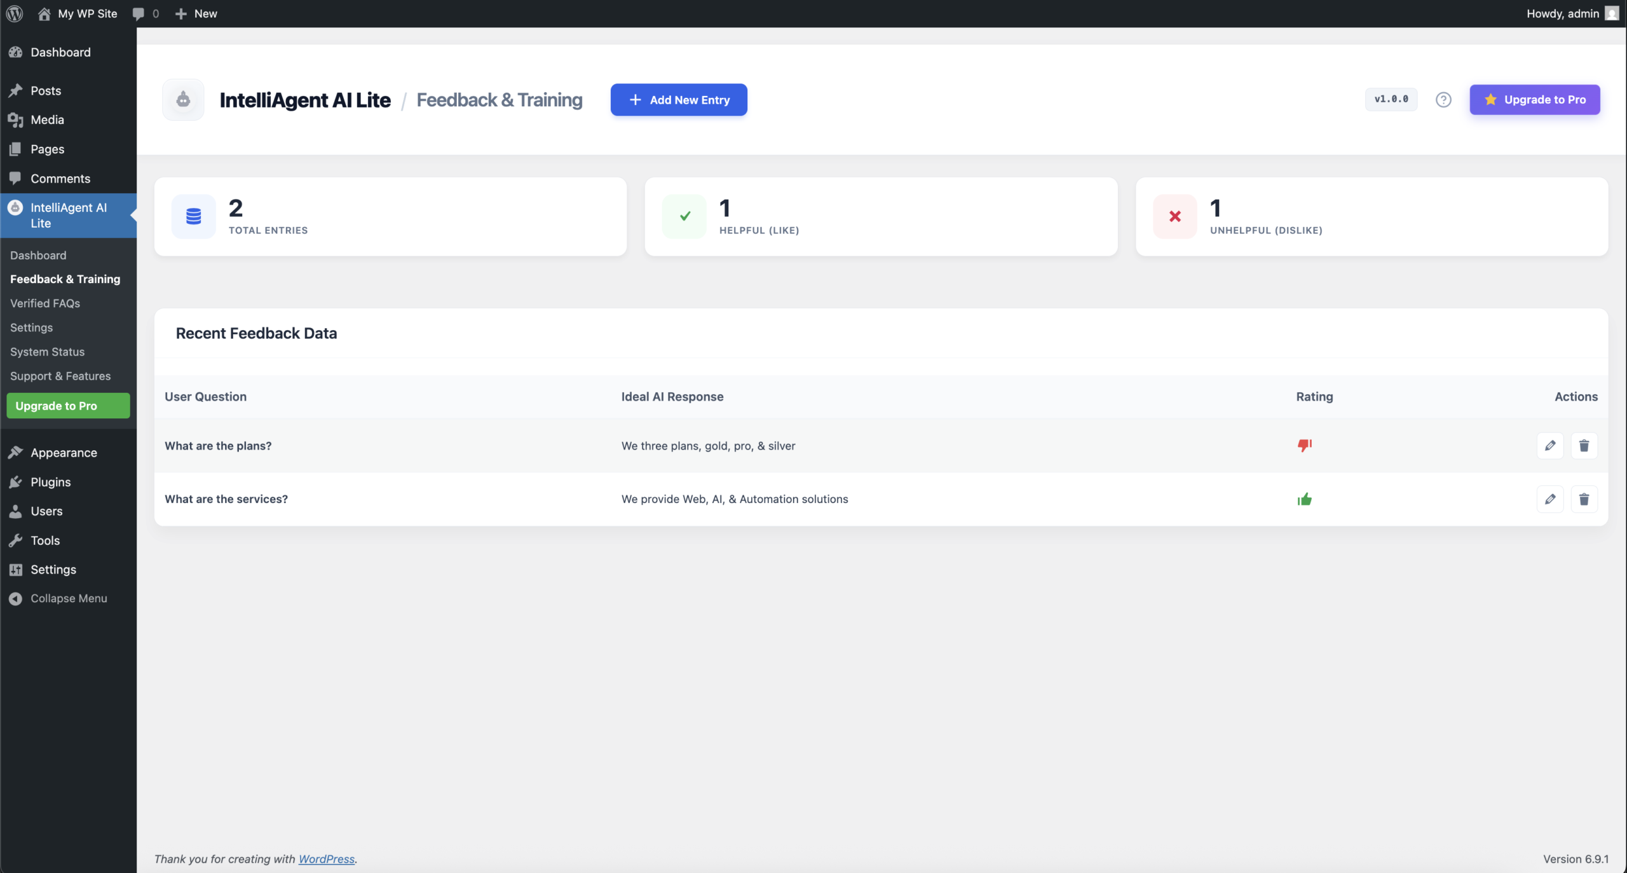Click the Add New Entry button

click(x=677, y=100)
